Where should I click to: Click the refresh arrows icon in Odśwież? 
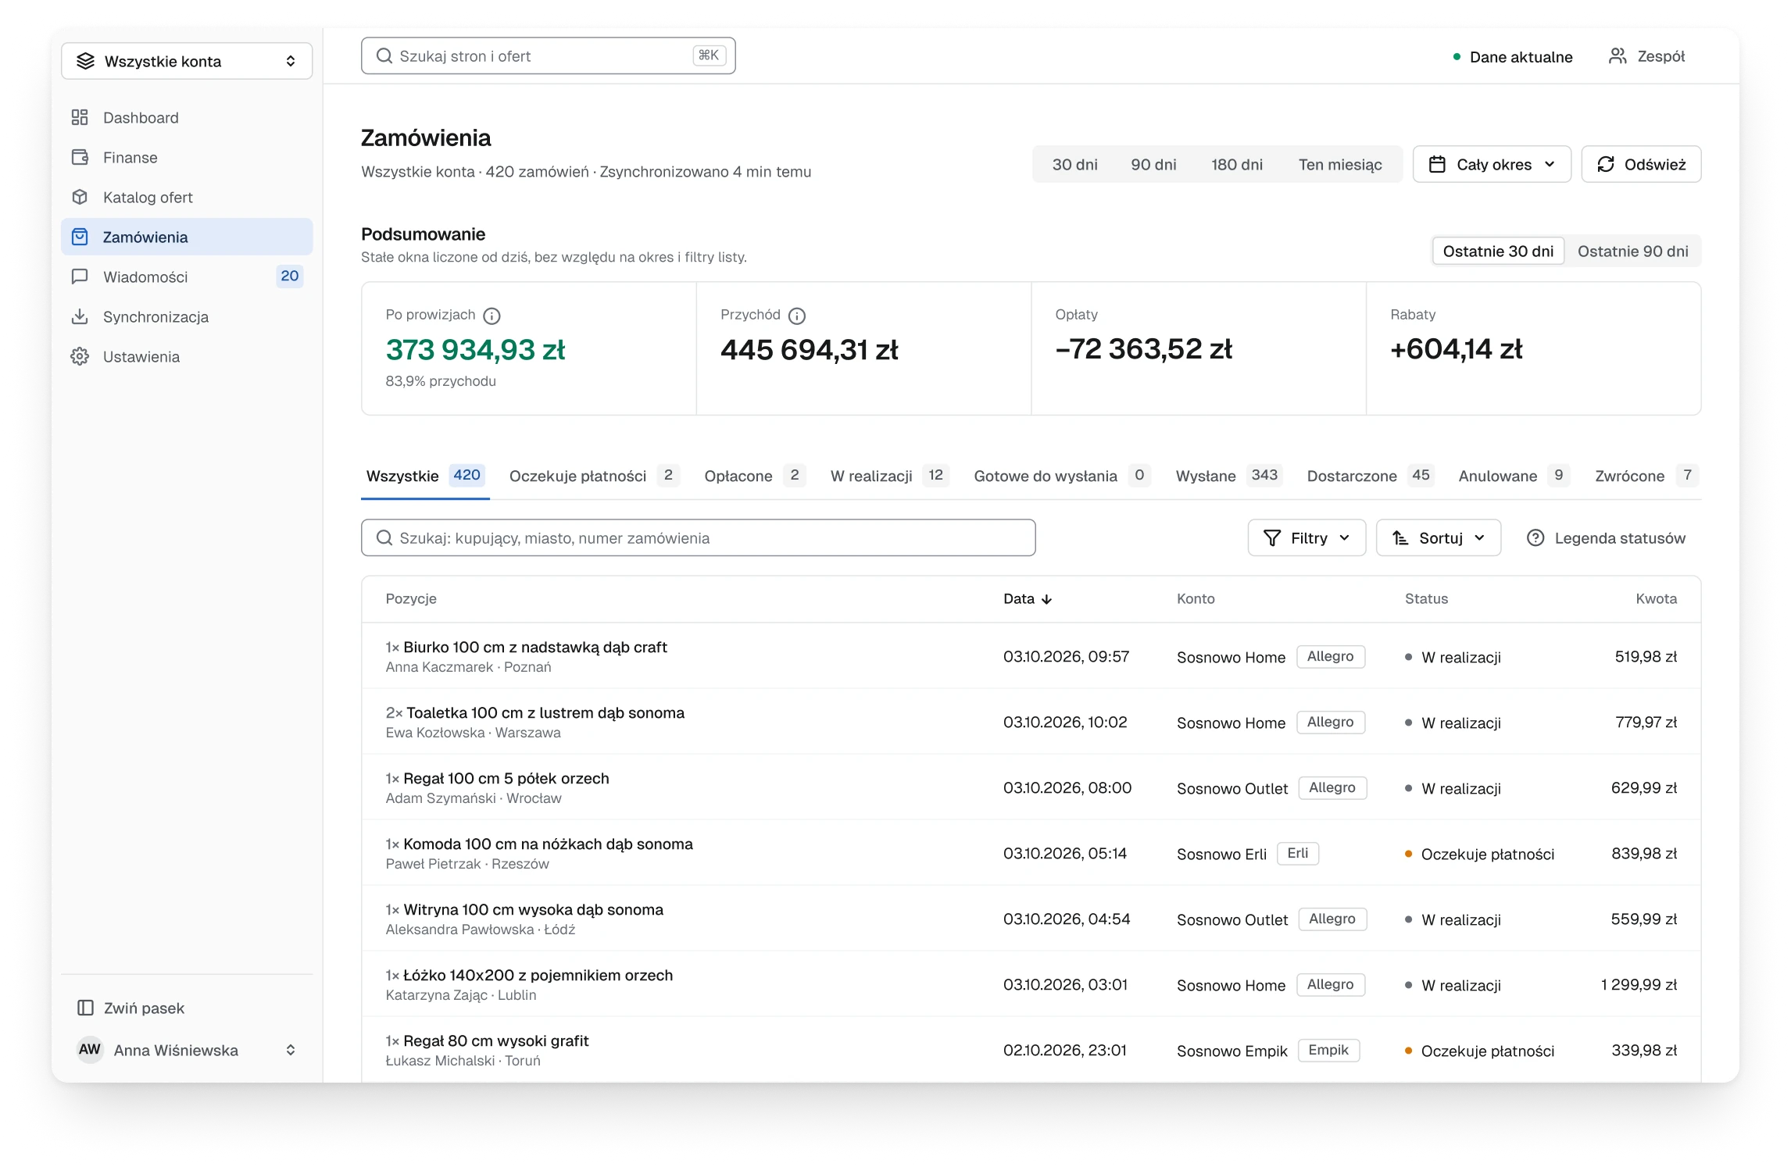tap(1606, 164)
